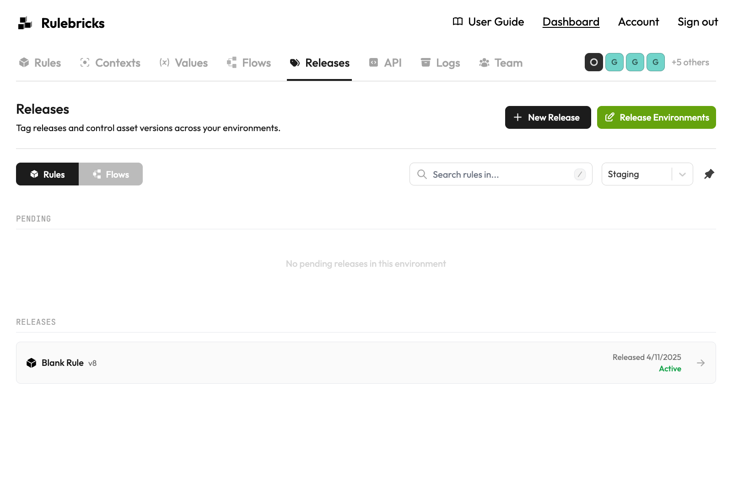Viewport: 733px width, 502px height.
Task: Select the Rules filter toggle
Action: [47, 174]
